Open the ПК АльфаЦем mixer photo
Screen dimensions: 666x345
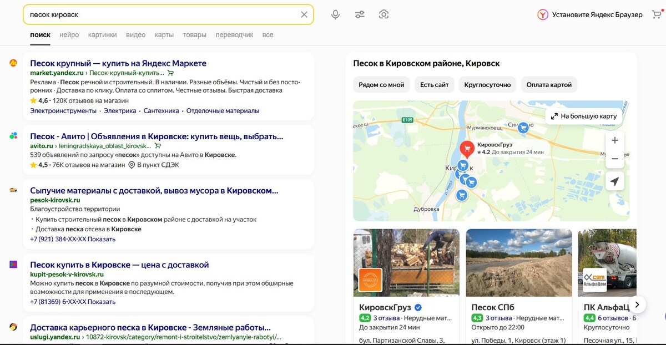click(607, 262)
